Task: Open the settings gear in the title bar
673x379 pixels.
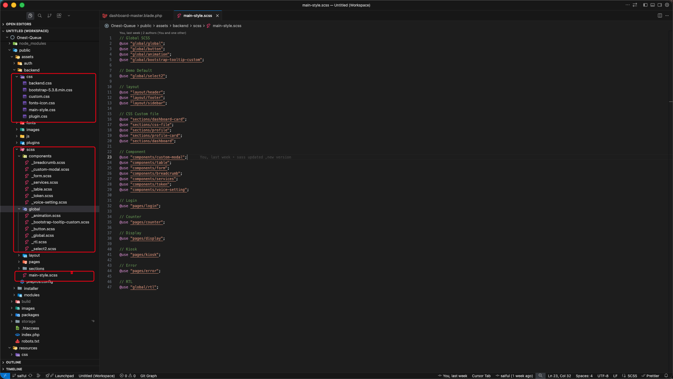Action: coord(667,5)
